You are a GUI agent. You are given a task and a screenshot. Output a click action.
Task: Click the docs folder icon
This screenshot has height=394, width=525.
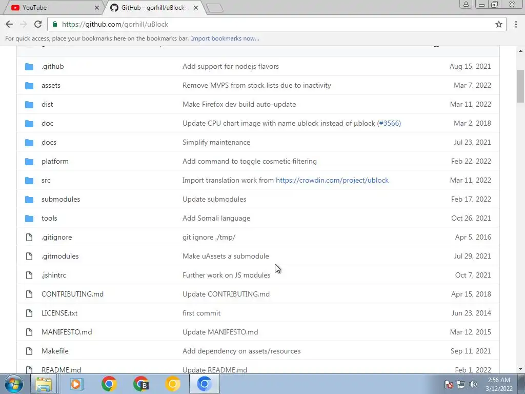tap(29, 143)
